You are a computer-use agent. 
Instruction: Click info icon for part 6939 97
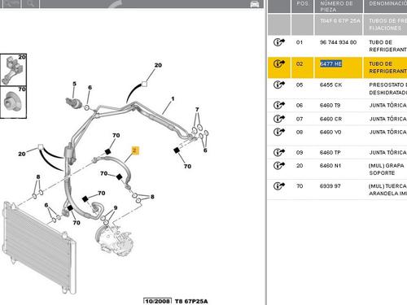(279, 186)
